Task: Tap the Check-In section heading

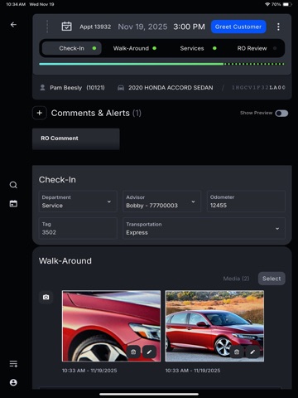Action: click(x=57, y=180)
